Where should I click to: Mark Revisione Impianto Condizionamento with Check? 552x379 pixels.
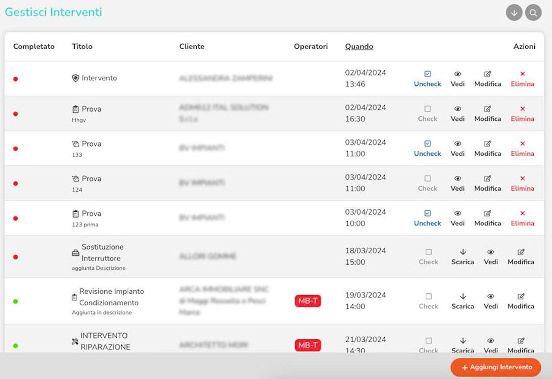[x=428, y=301]
